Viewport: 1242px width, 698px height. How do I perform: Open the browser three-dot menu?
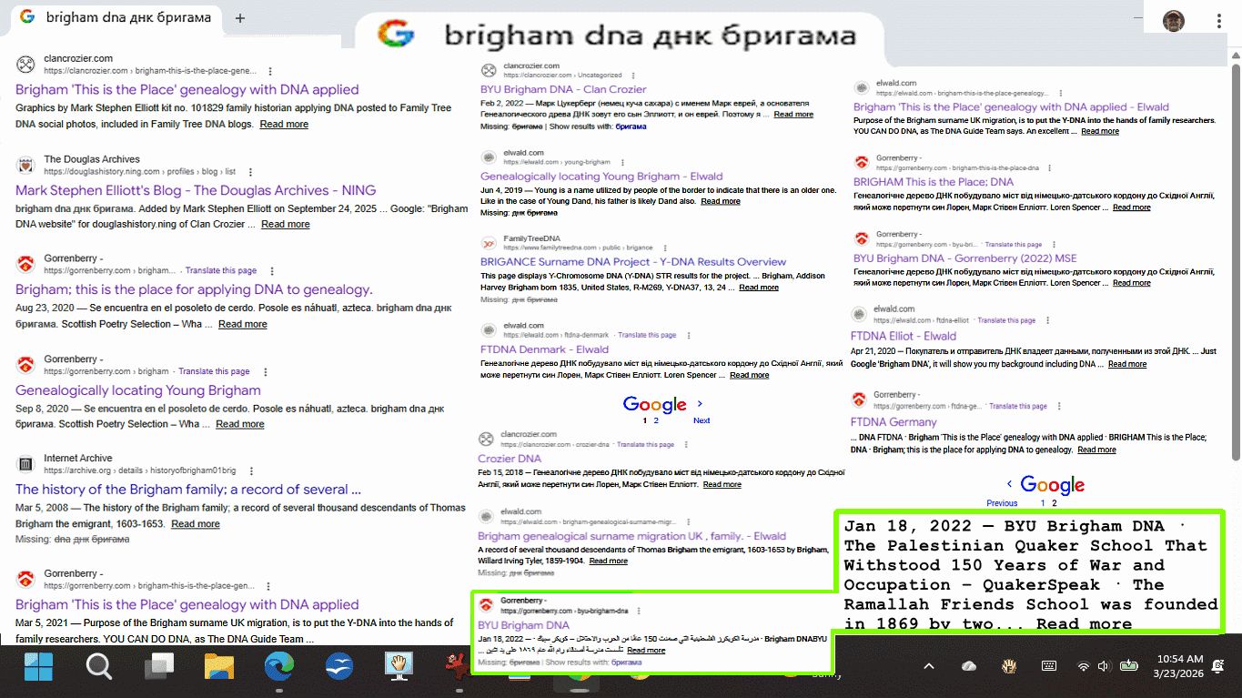(1219, 20)
